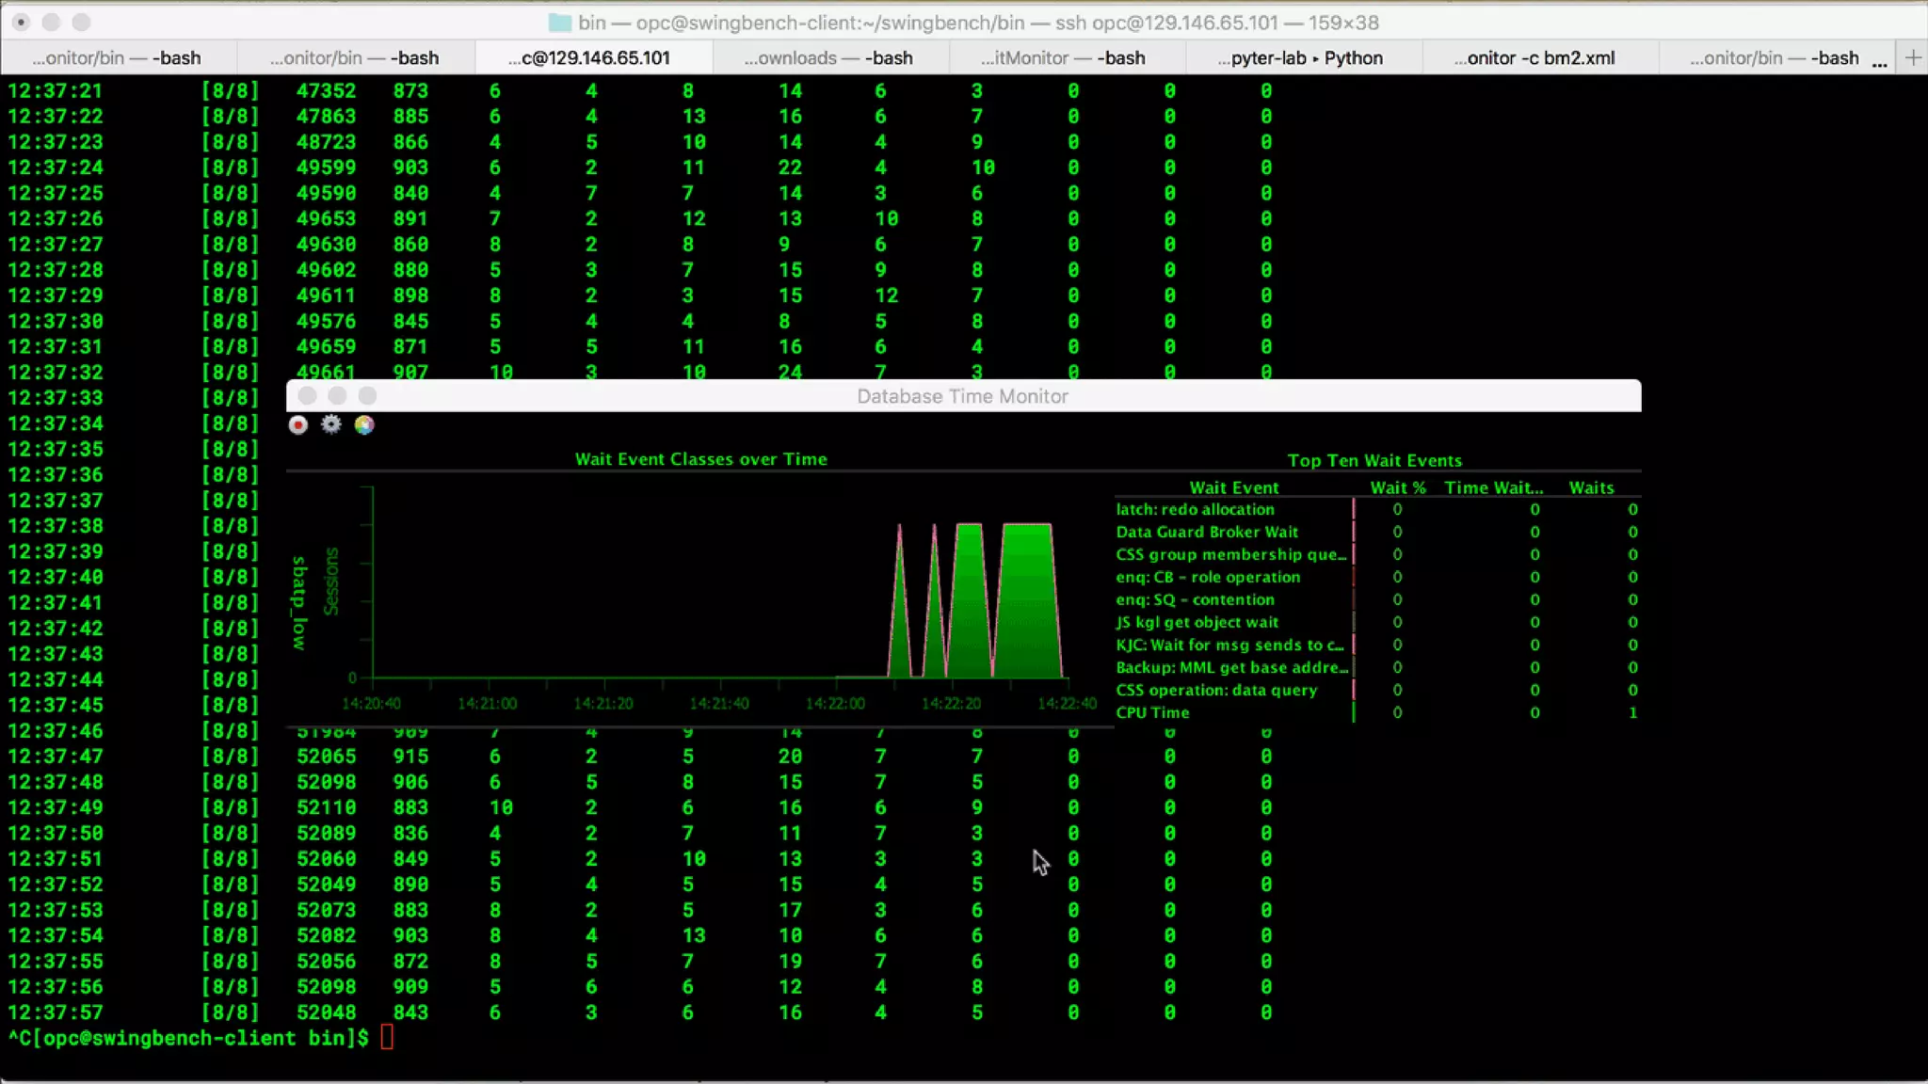Select the c@129.146.65.101 ssh tab

pyautogui.click(x=590, y=58)
